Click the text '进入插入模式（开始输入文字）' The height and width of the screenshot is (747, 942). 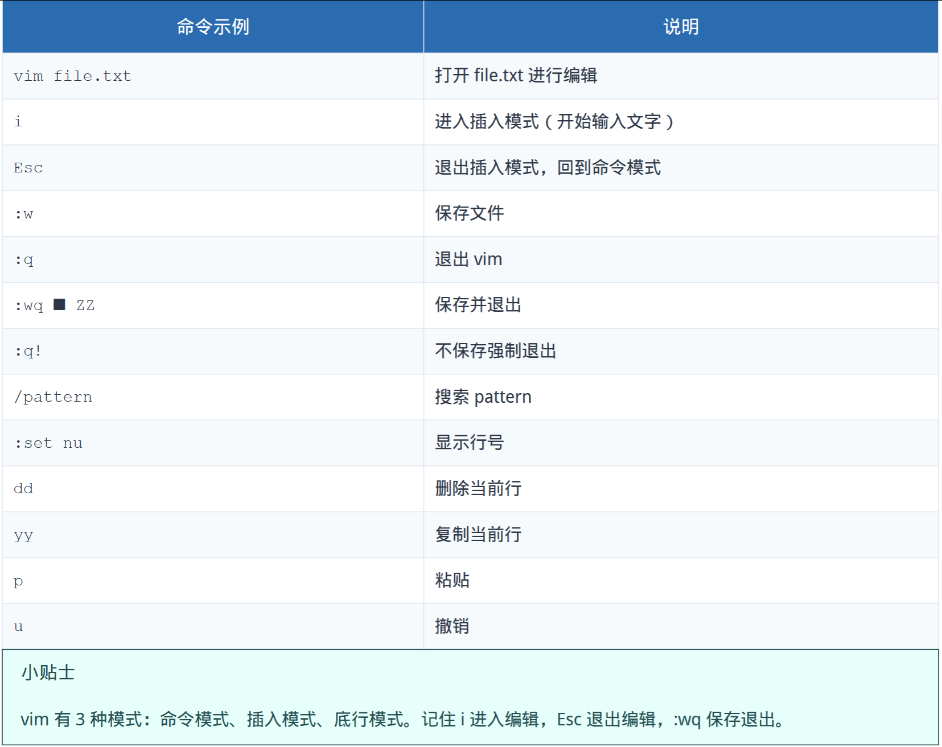(554, 122)
